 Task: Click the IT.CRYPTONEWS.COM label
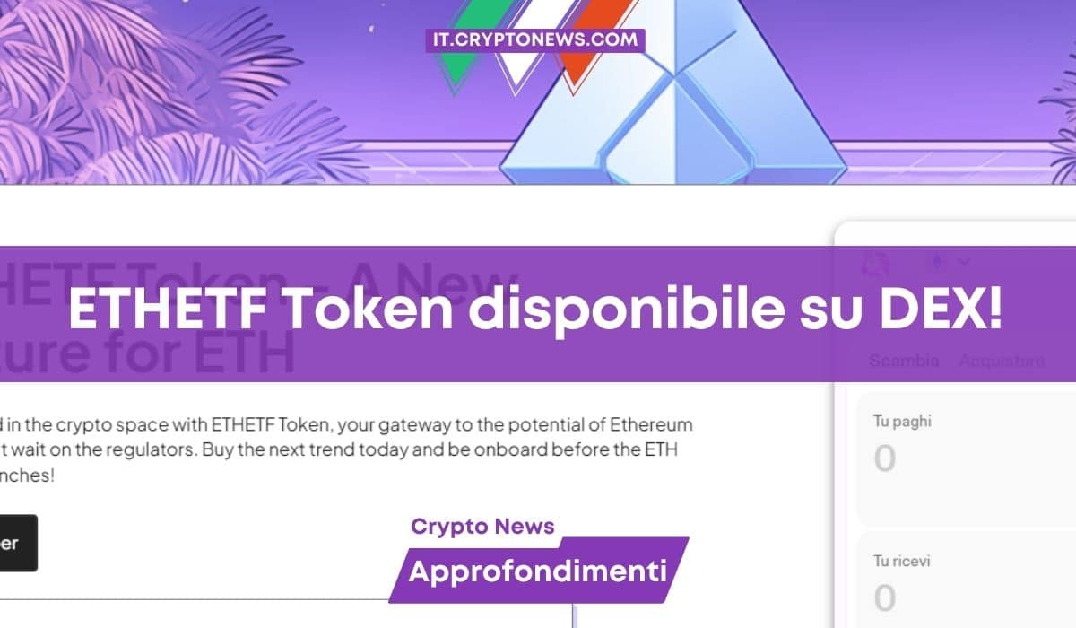click(535, 39)
